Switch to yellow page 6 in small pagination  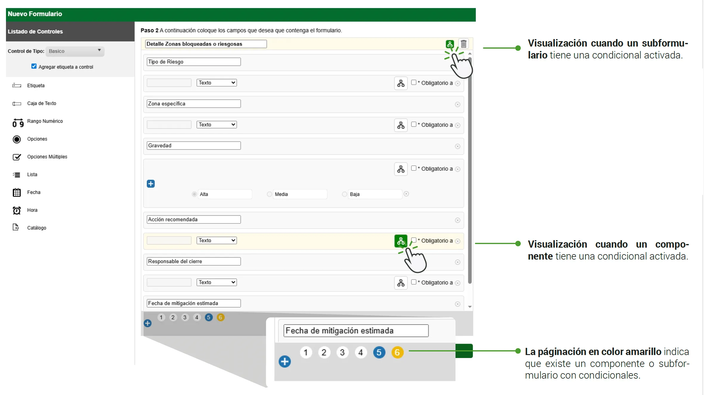pyautogui.click(x=220, y=317)
